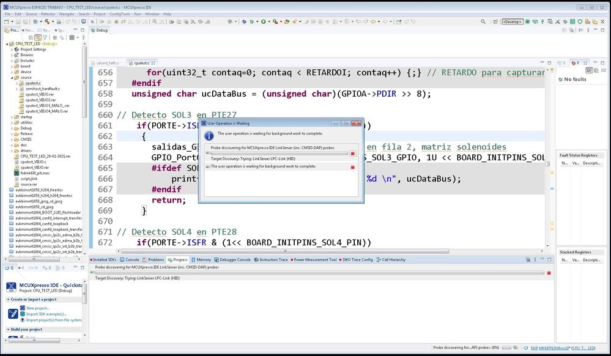Screen dimensions: 611x356
Task: Maximize the editor area
Action: [549, 62]
